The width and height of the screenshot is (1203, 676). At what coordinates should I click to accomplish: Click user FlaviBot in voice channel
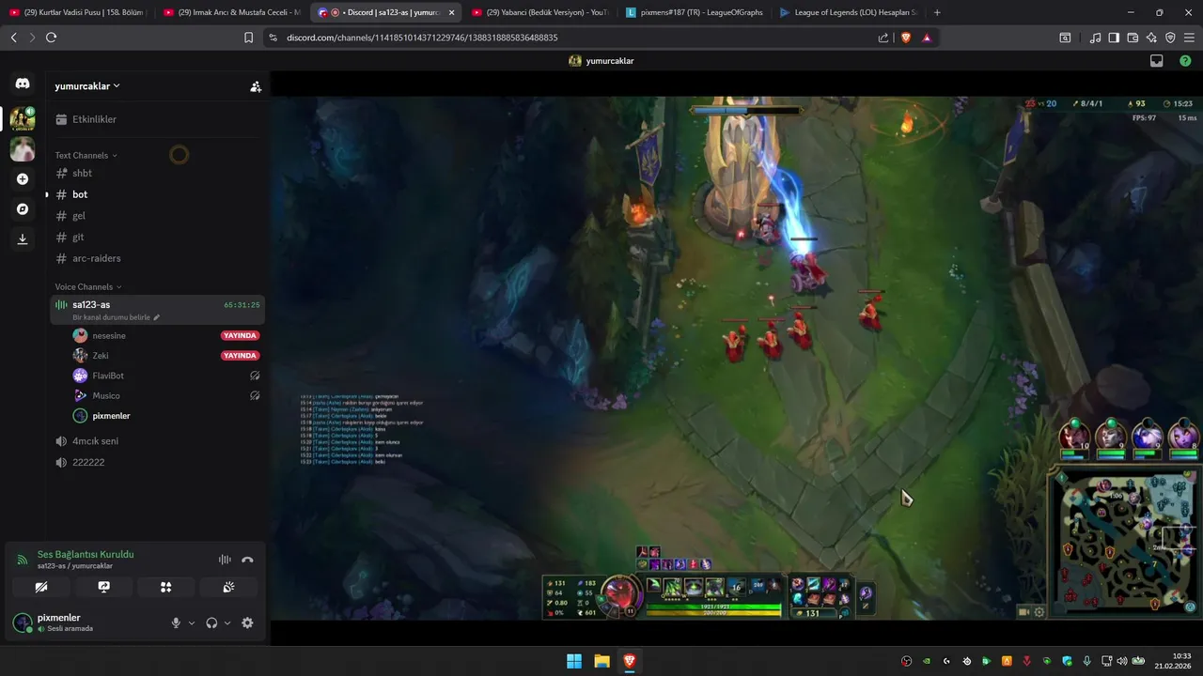(x=108, y=376)
